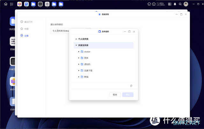This screenshot has width=204, height=129.
Task: Collapse the 共享文件夹 tree node
Action: [x=76, y=45]
